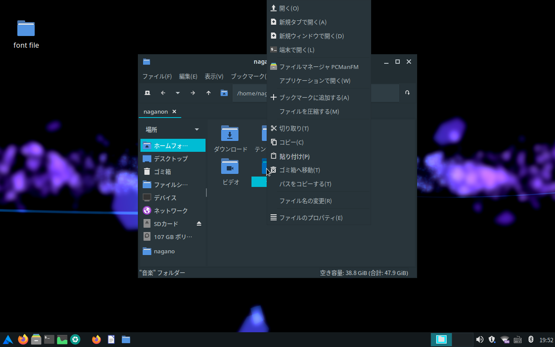
Task: Switch to the naganon tab
Action: click(x=156, y=111)
